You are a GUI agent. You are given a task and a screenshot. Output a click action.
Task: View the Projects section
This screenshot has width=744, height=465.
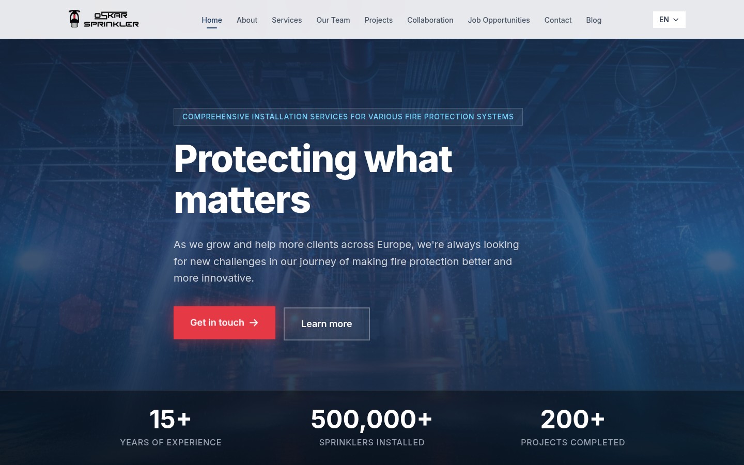(379, 20)
